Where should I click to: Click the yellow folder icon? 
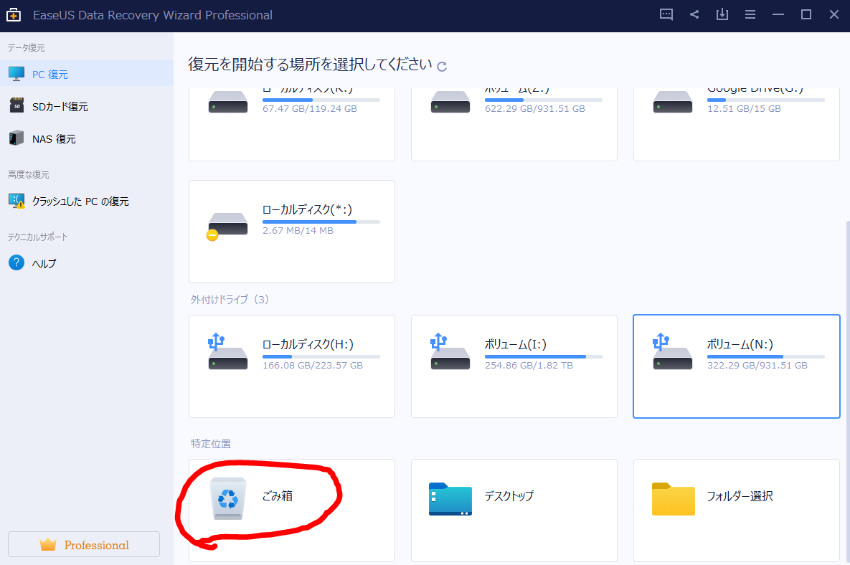click(674, 499)
